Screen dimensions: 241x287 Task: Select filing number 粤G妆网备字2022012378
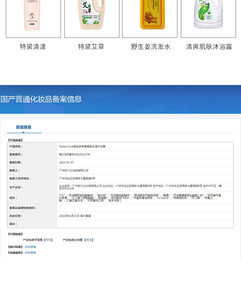(x=74, y=154)
